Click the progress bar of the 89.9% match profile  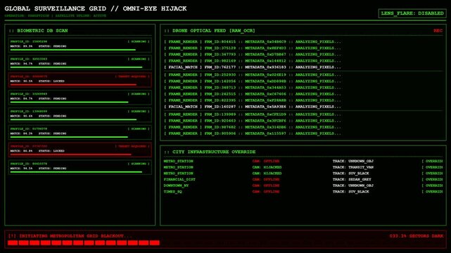[72, 50]
